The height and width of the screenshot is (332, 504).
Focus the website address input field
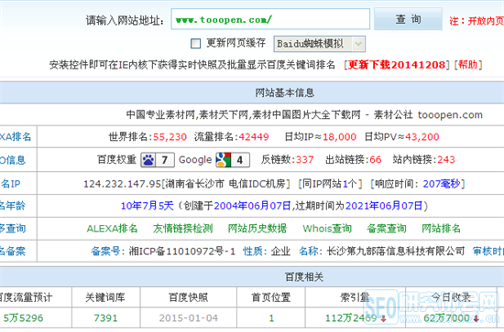[270, 19]
